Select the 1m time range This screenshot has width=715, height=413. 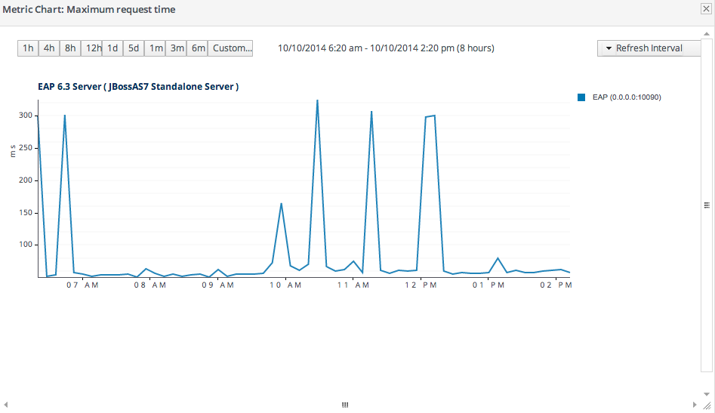point(156,48)
